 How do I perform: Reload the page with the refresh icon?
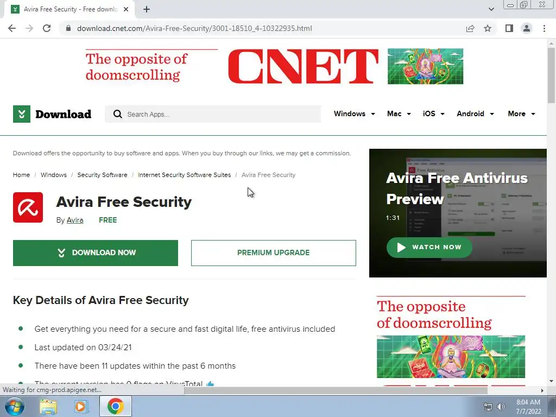[47, 28]
